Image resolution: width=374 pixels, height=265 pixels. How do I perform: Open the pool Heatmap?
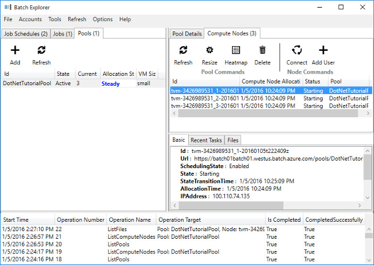236,51
